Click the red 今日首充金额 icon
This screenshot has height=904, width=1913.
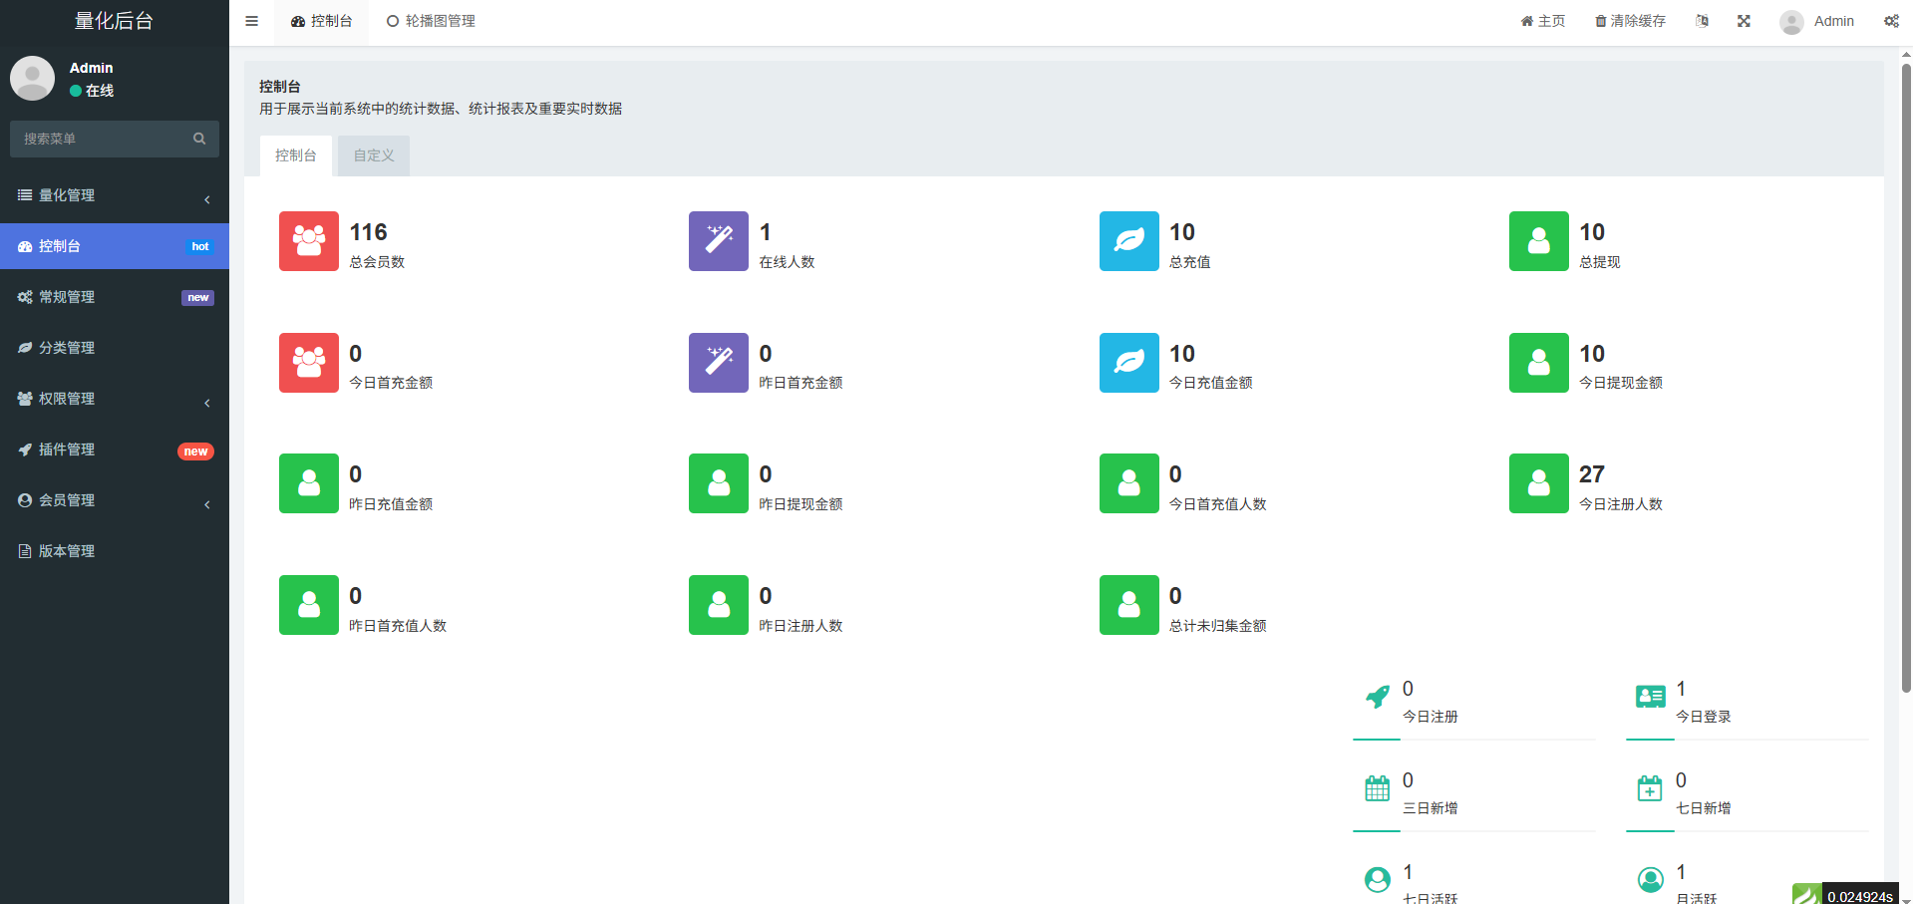click(309, 363)
